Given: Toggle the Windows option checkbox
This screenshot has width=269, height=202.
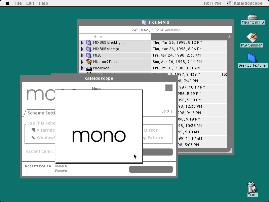Looking at the screenshot, I should point(33,137).
